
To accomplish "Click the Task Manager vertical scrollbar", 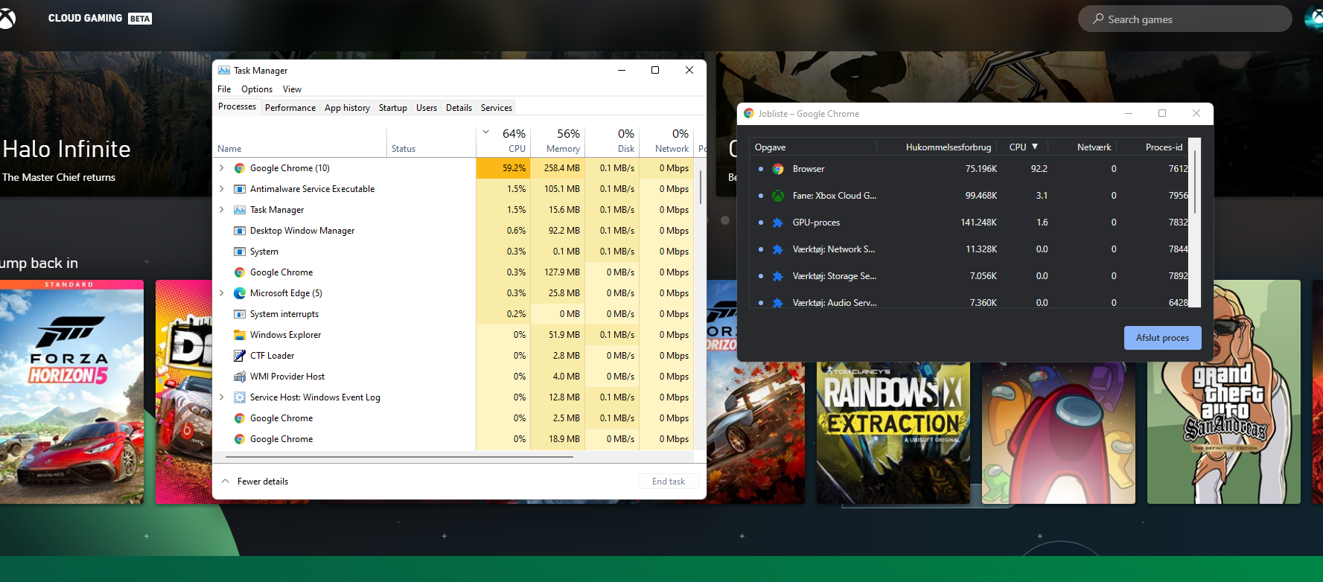I will tap(701, 186).
